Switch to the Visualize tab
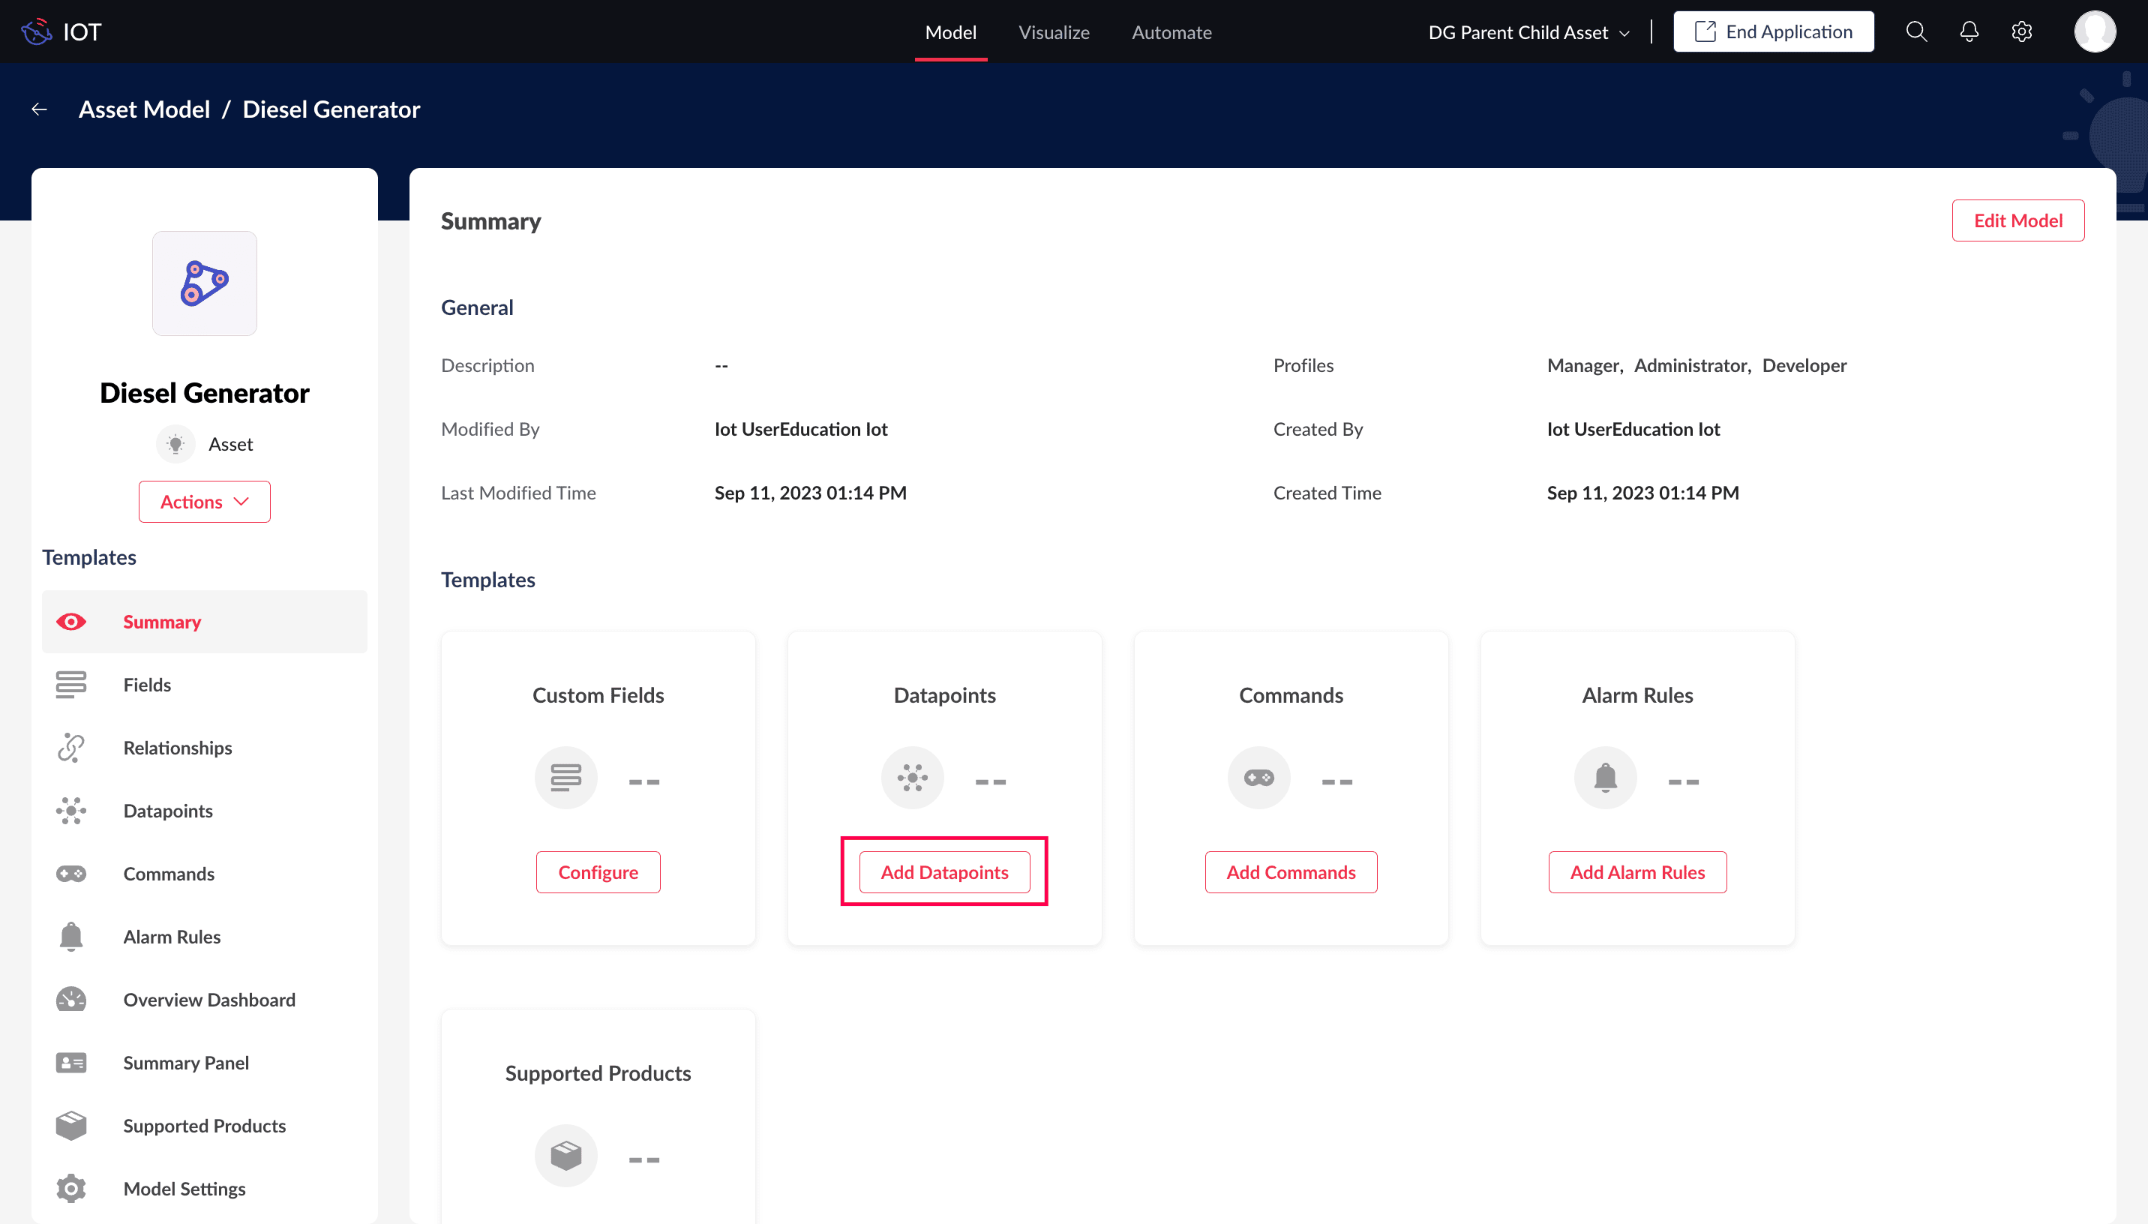 (1054, 32)
